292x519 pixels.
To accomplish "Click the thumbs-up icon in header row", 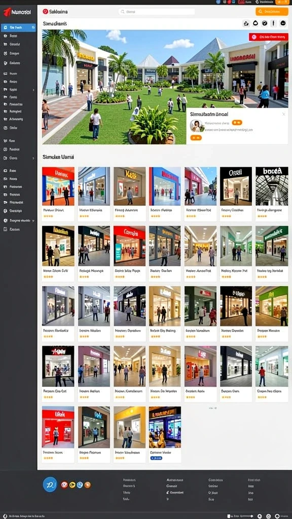I will tap(246, 23).
